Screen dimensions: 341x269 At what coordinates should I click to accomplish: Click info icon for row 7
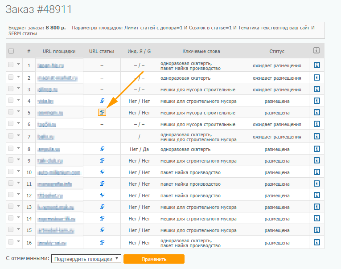pyautogui.click(x=317, y=136)
